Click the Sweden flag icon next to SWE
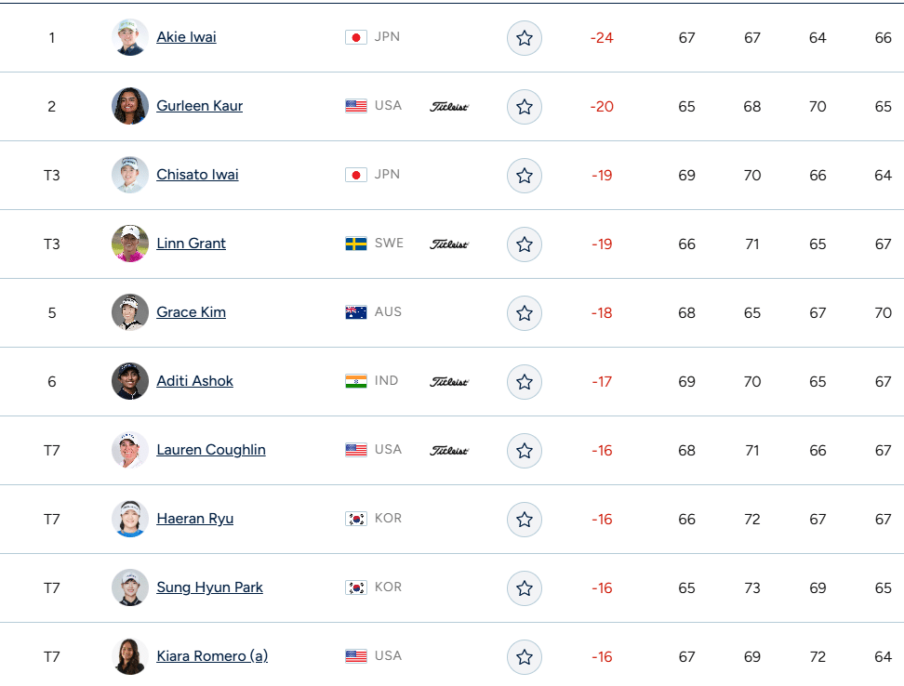Viewport: 904px width, 686px height. (x=356, y=244)
